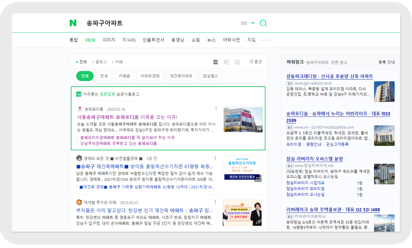The width and height of the screenshot is (412, 248).
Task: Open the 올림픽선수기자촌 thumbnail image
Action: (x=242, y=169)
